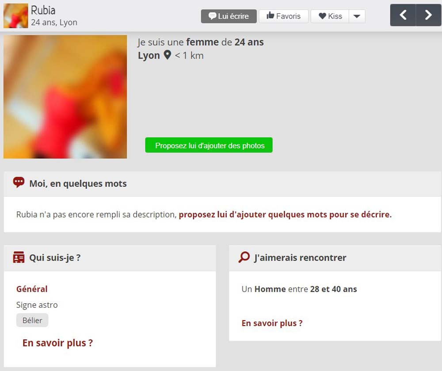Click the proposez lui d'ajouter quelques mots link
The height and width of the screenshot is (371, 442).
[285, 214]
